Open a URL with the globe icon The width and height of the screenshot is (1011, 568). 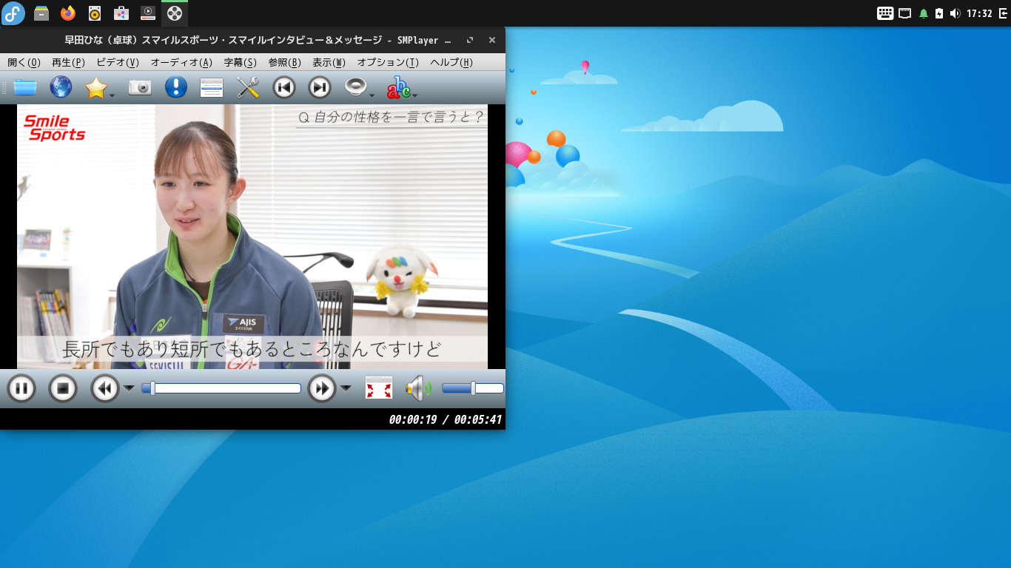61,87
